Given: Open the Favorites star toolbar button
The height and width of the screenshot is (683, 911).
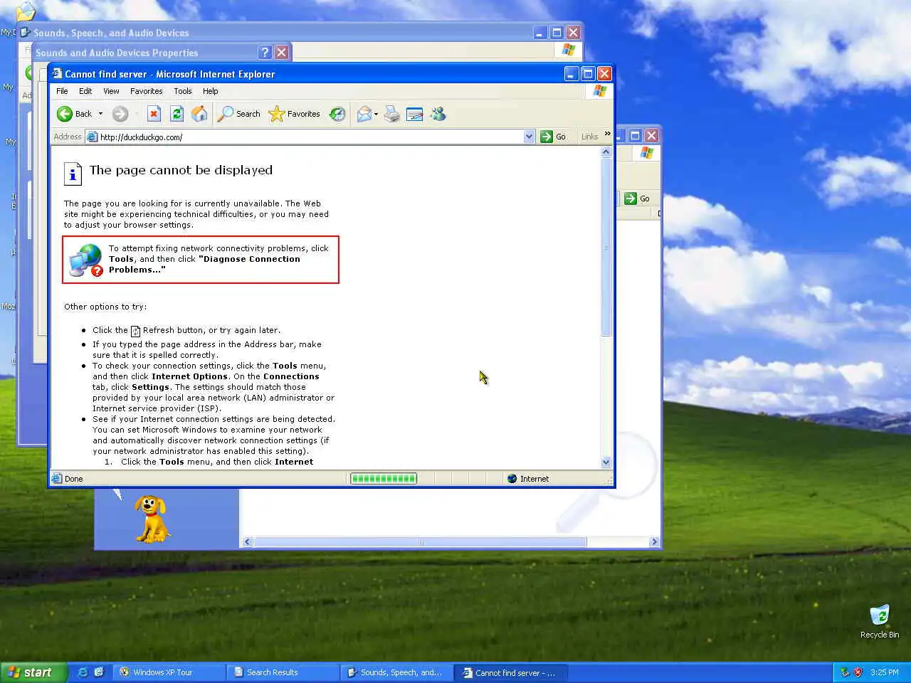Looking at the screenshot, I should pos(294,114).
